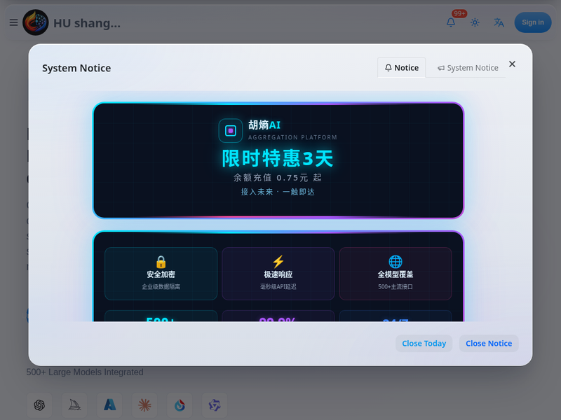Select the 极速响应 card title

coord(278,274)
